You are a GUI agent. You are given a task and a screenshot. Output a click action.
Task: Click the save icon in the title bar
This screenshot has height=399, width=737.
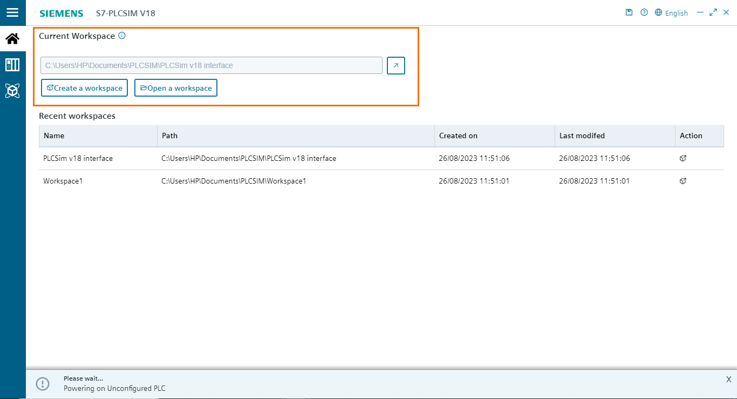(629, 12)
